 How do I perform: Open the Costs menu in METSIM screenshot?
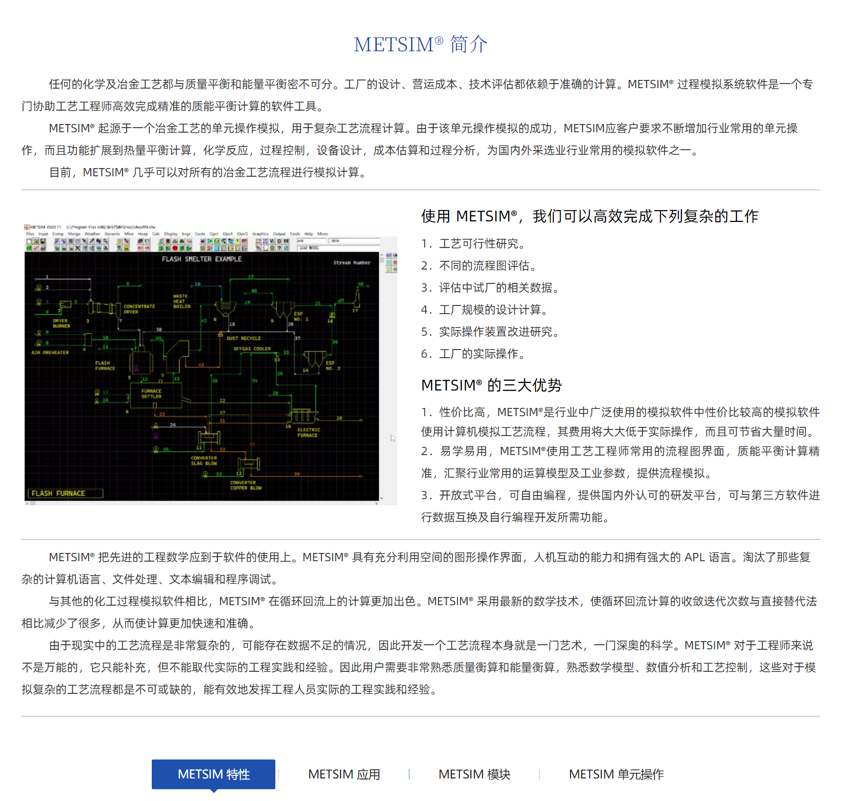point(200,234)
